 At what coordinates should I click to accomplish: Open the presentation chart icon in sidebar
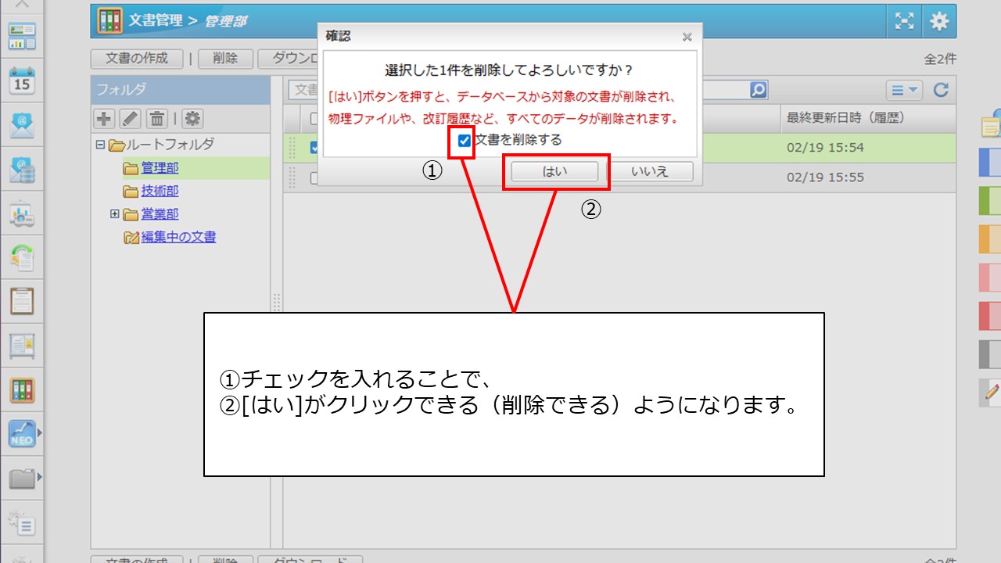tap(22, 213)
